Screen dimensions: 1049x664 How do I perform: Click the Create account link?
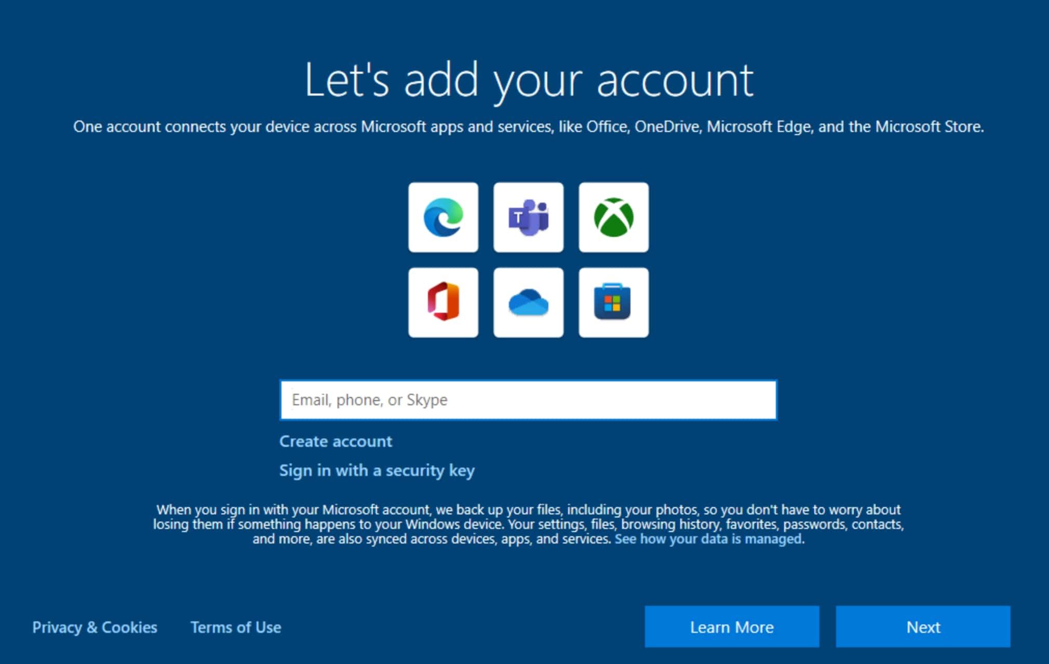coord(337,442)
